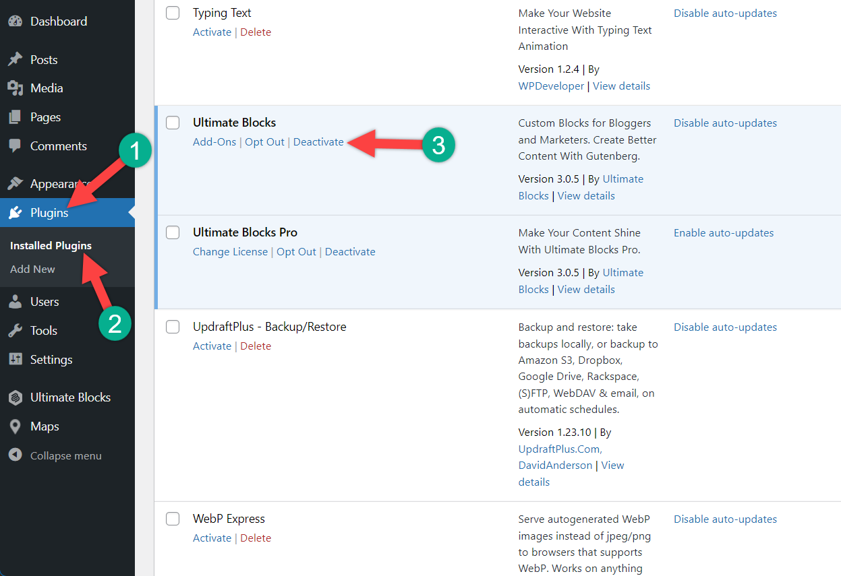Click the Users person icon

[15, 302]
